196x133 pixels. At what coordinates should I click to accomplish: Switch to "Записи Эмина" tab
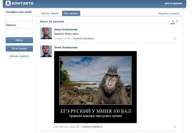click(x=50, y=13)
